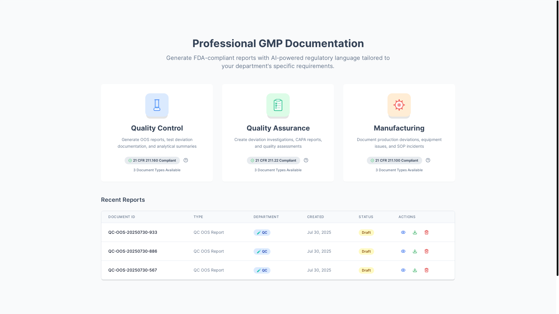Click 3 Document Types Available under Quality Control
The height and width of the screenshot is (314, 559).
click(157, 170)
